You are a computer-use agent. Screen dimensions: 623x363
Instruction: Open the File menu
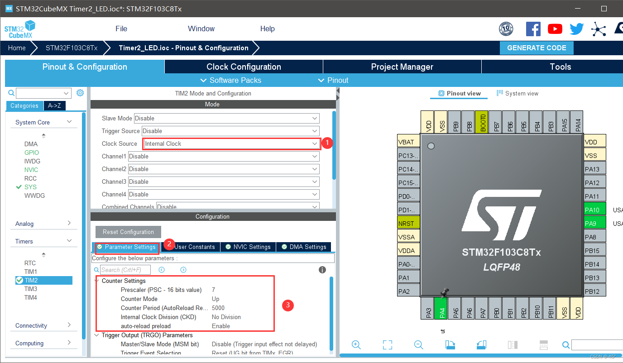coord(121,29)
